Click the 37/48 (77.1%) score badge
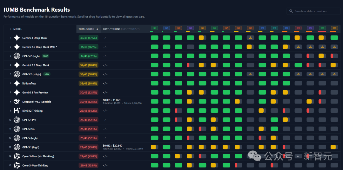Viewport: 343px width, 170px height. pyautogui.click(x=88, y=56)
